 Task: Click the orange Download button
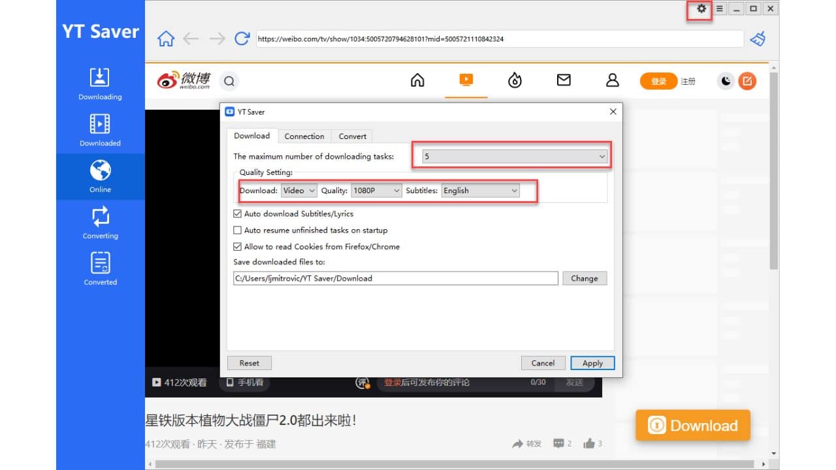(692, 425)
